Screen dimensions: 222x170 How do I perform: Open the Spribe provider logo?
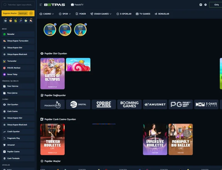pos(104,104)
